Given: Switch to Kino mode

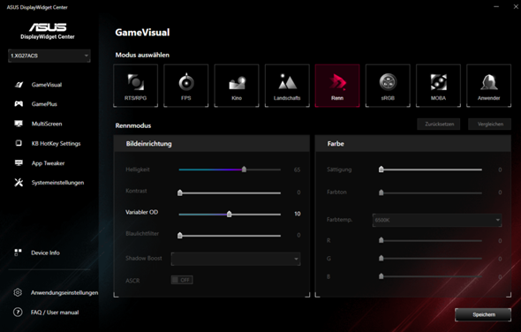Looking at the screenshot, I should click(237, 86).
